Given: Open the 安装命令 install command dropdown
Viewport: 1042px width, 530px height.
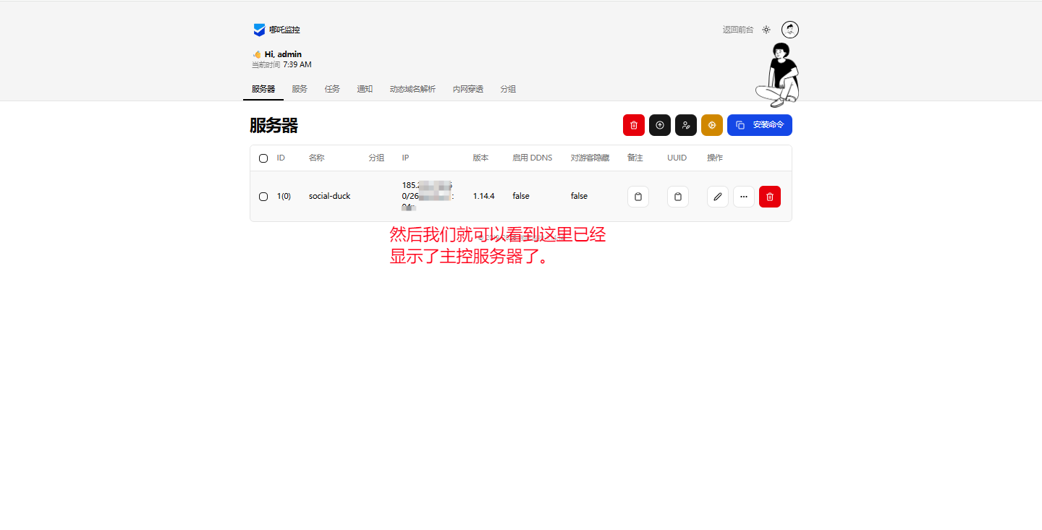Looking at the screenshot, I should (759, 125).
